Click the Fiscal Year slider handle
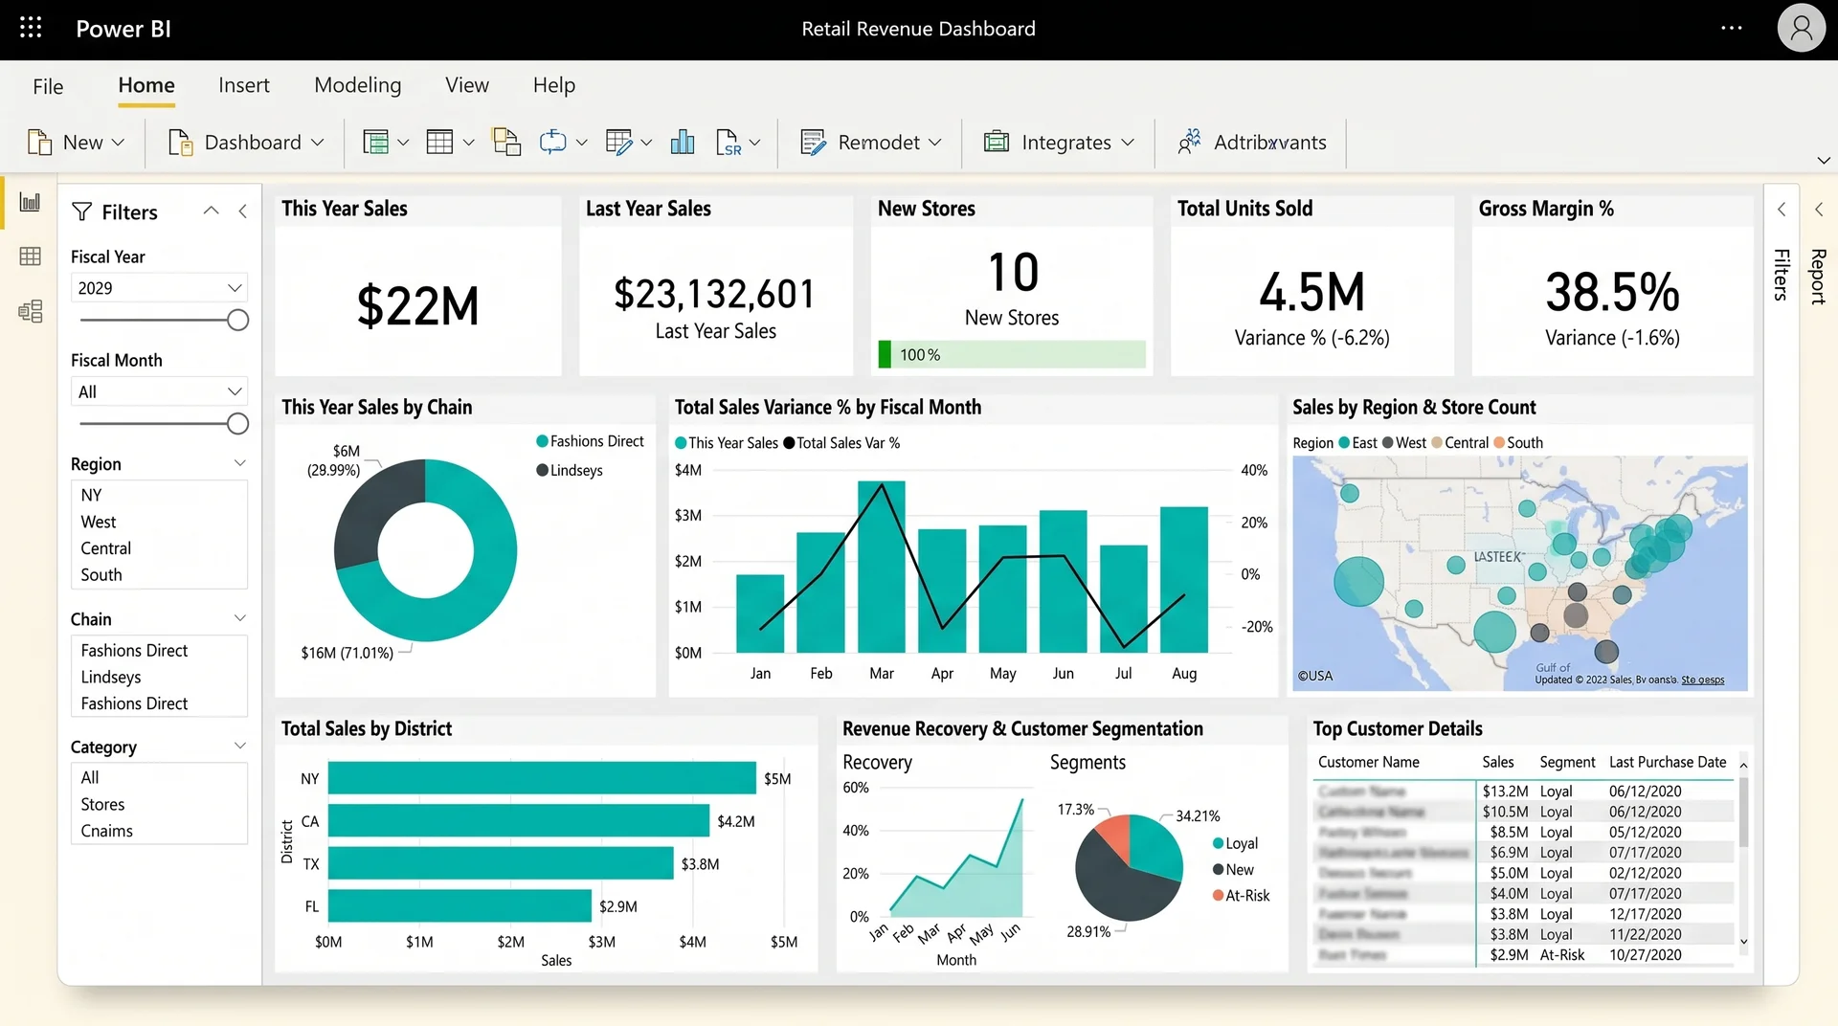Image resolution: width=1838 pixels, height=1026 pixels. pos(237,321)
